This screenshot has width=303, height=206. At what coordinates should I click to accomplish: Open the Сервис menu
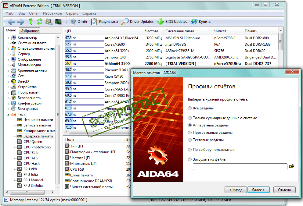click(x=72, y=13)
